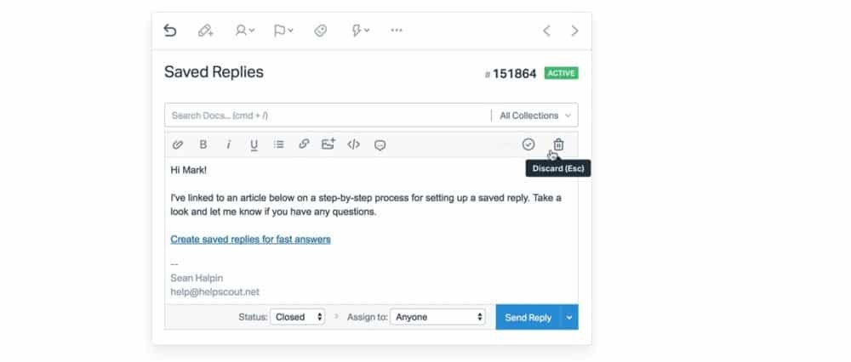Viewport: 851px width, 362px height.
Task: Open the All Collections dropdown
Action: 534,116
